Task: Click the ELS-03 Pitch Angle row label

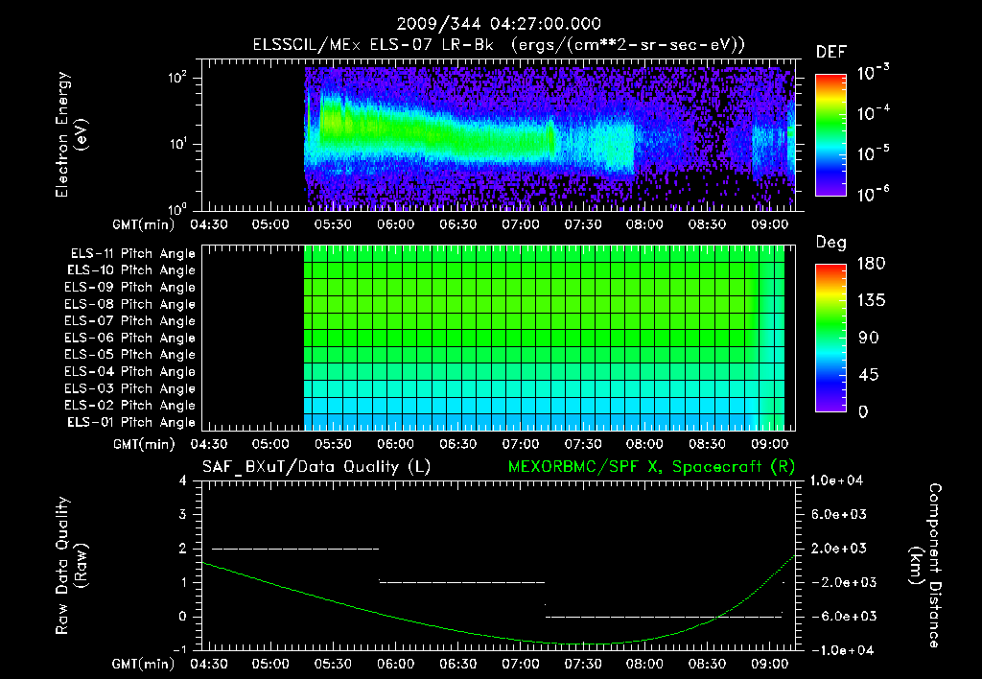Action: coord(130,389)
